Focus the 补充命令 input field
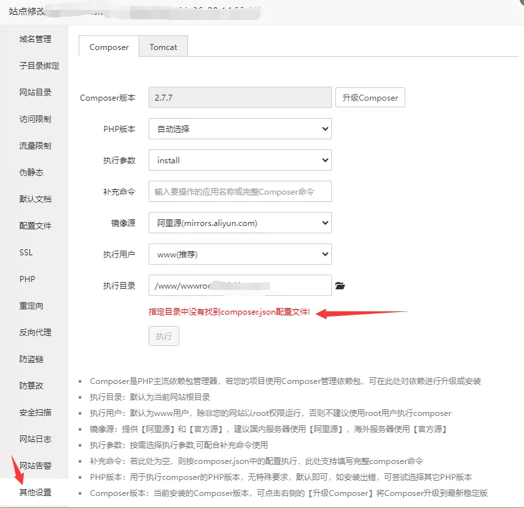The width and height of the screenshot is (524, 508). [x=240, y=191]
